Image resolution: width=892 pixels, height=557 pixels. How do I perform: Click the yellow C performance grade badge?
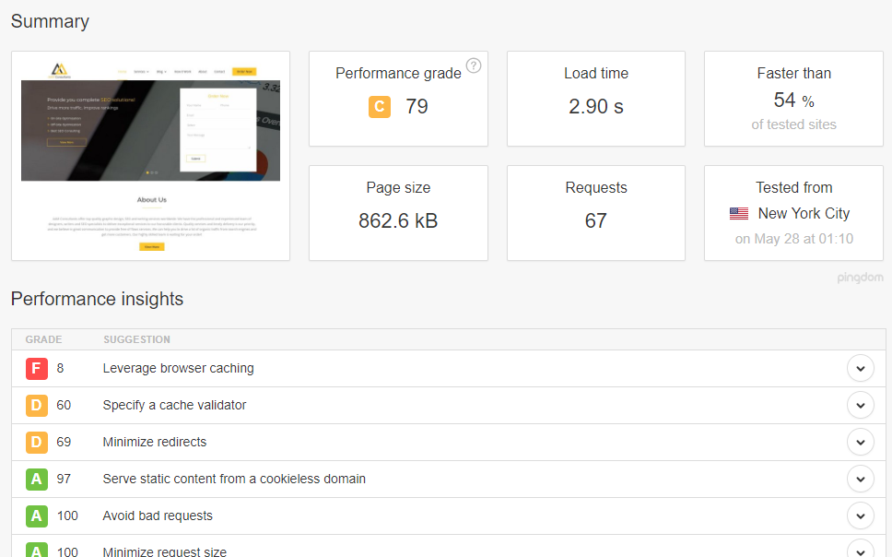pyautogui.click(x=380, y=107)
